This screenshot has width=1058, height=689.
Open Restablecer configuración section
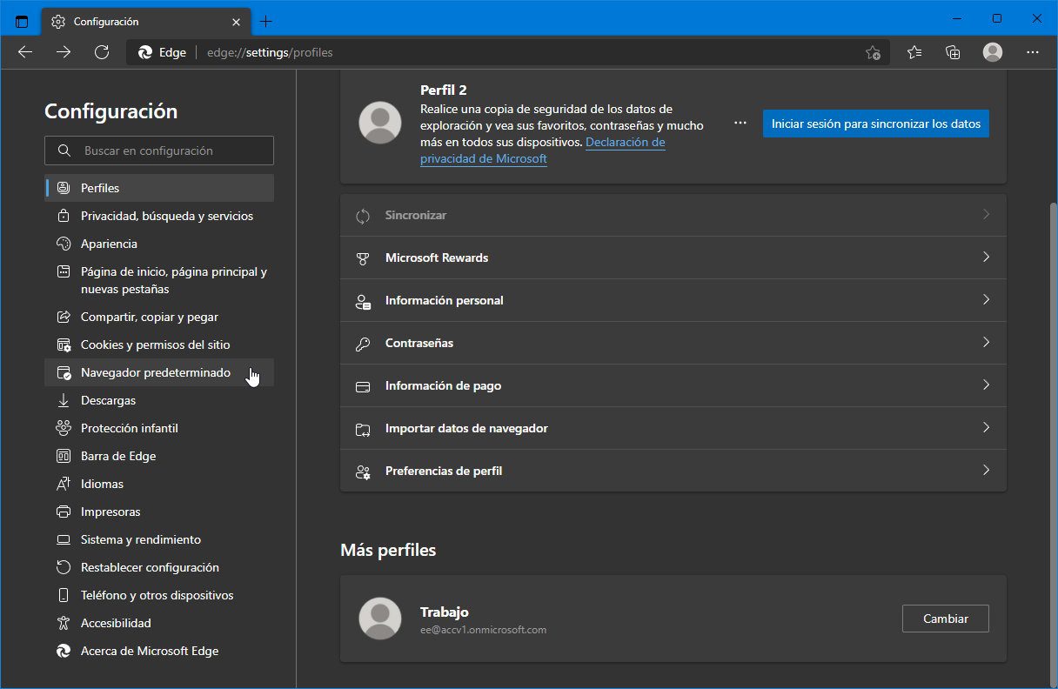click(x=159, y=567)
